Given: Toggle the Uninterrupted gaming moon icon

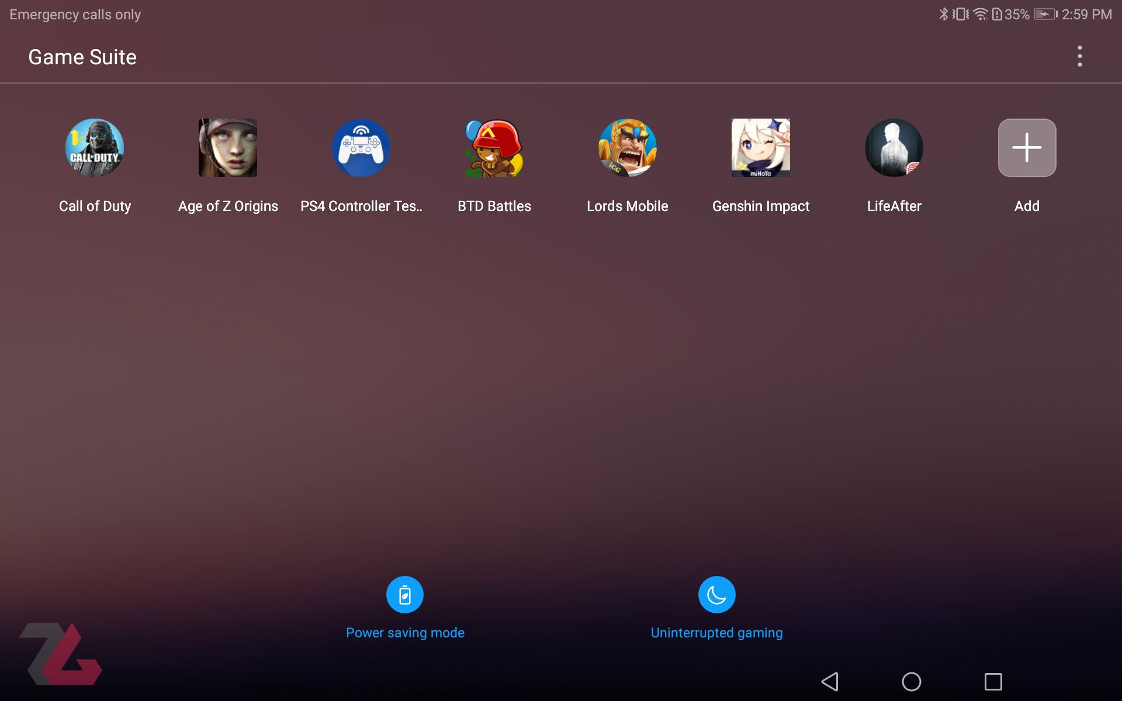Looking at the screenshot, I should tap(717, 595).
